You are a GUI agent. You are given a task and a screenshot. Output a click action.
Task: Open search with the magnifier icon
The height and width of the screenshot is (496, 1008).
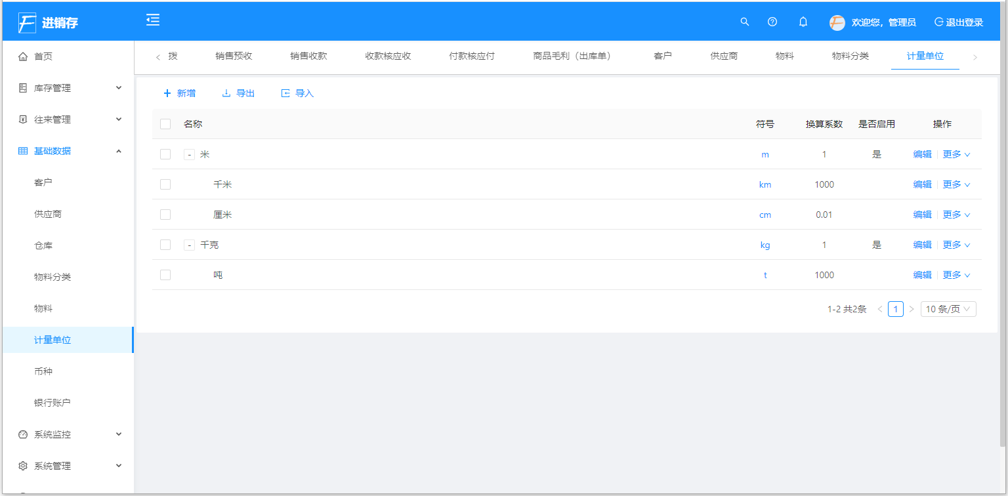744,22
